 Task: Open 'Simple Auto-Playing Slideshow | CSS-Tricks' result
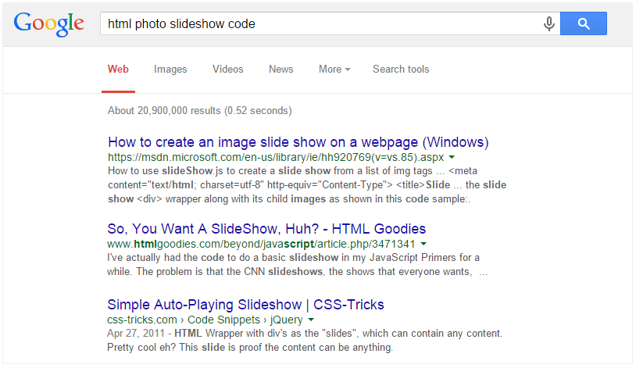[x=245, y=305]
